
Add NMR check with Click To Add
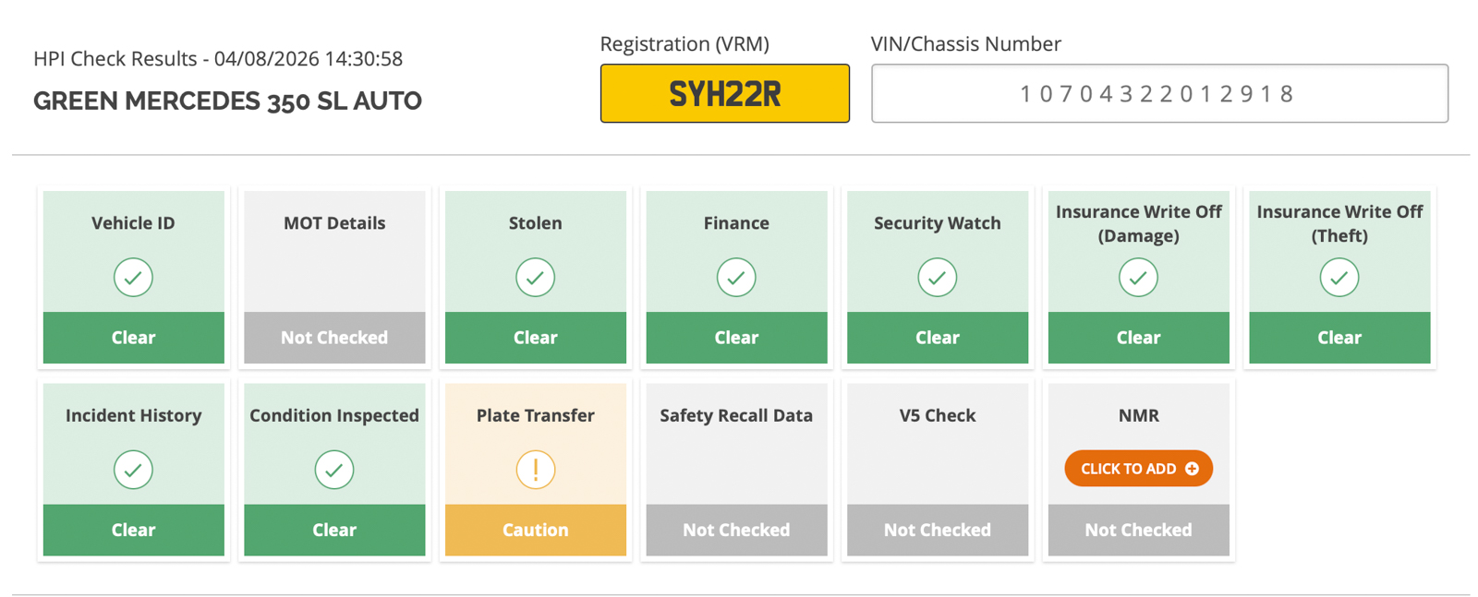[1138, 469]
